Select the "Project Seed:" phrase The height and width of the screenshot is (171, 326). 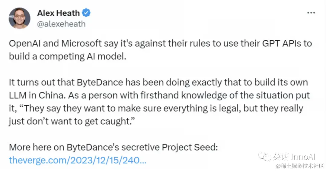[190, 148]
